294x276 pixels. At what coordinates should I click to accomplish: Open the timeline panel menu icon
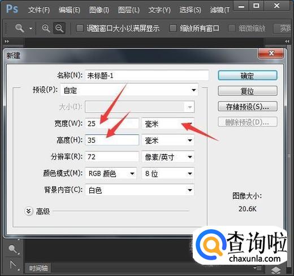pos(257,268)
